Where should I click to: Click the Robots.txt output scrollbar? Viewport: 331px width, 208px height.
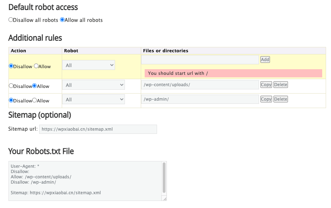click(x=164, y=178)
